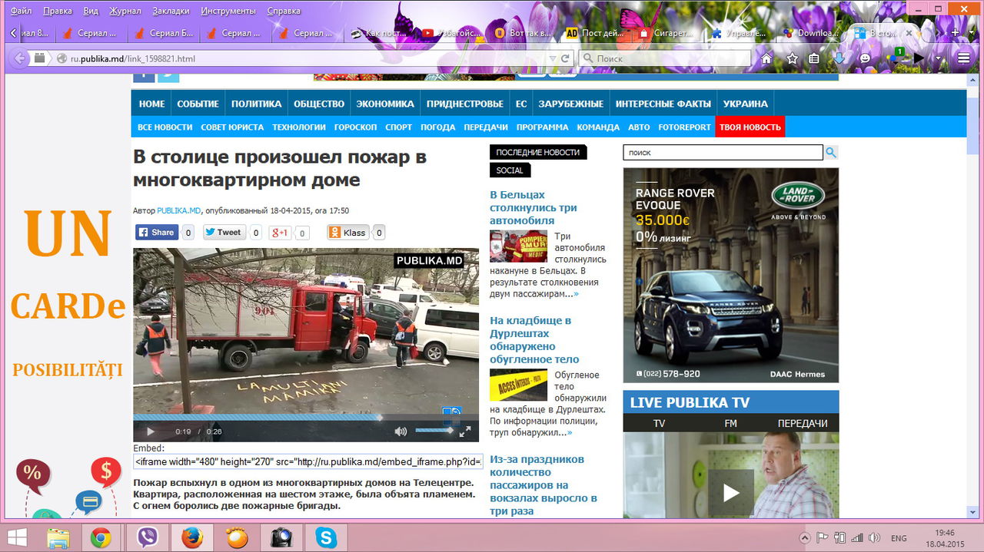Open the Журнал menu
Screen dimensions: 984x552
click(125, 12)
